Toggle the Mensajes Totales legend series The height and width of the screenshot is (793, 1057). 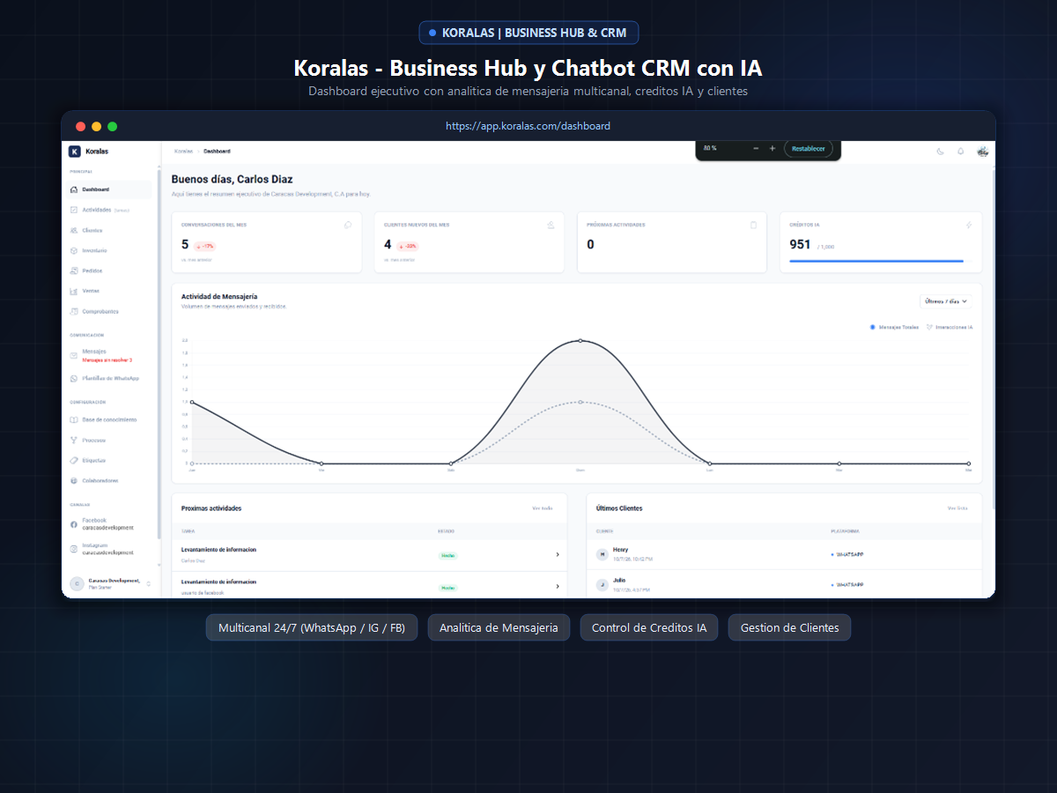click(x=895, y=327)
